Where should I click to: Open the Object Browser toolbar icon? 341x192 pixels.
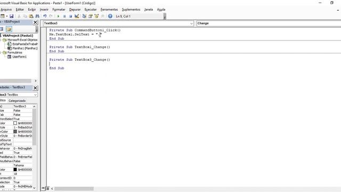tap(96, 17)
